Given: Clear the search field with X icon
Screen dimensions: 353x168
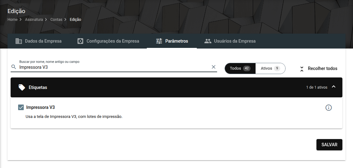Looking at the screenshot, I should (x=213, y=67).
